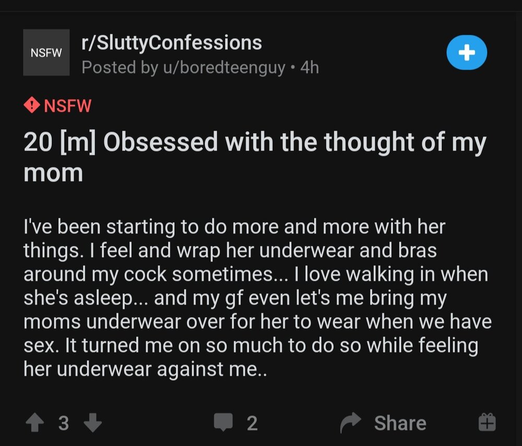Open the subreddit name link in the header
522x446 pixels.
tap(171, 43)
